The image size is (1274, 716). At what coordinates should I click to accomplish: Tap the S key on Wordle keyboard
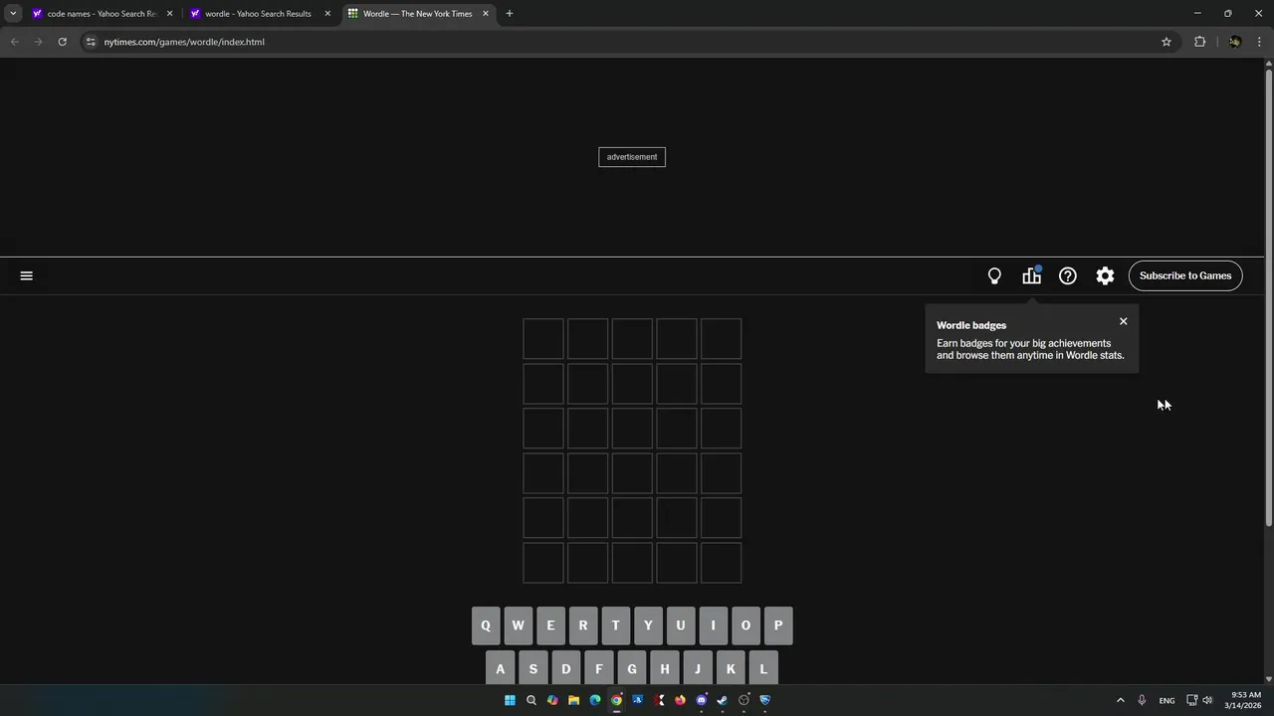point(533,668)
